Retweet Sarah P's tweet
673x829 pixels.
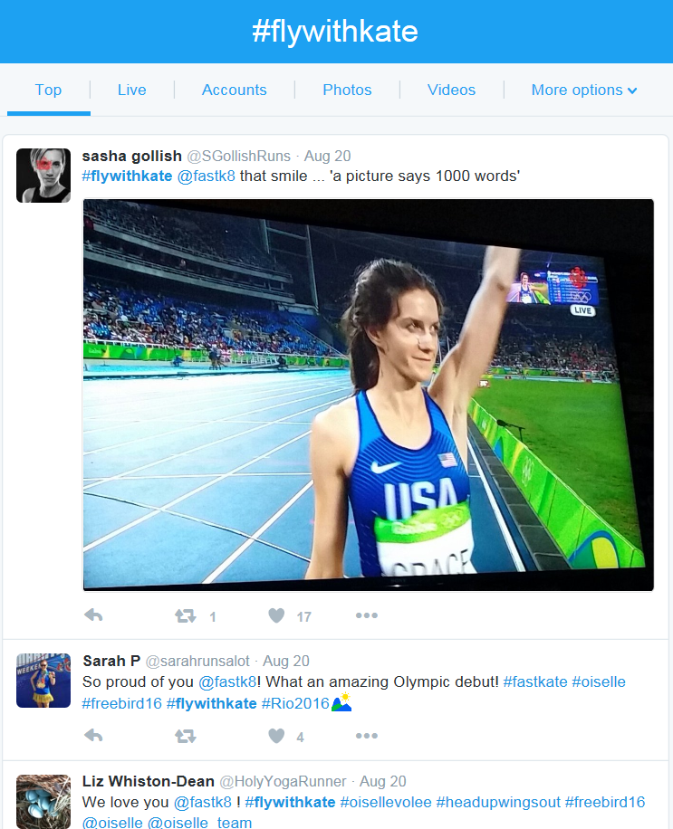(x=185, y=736)
